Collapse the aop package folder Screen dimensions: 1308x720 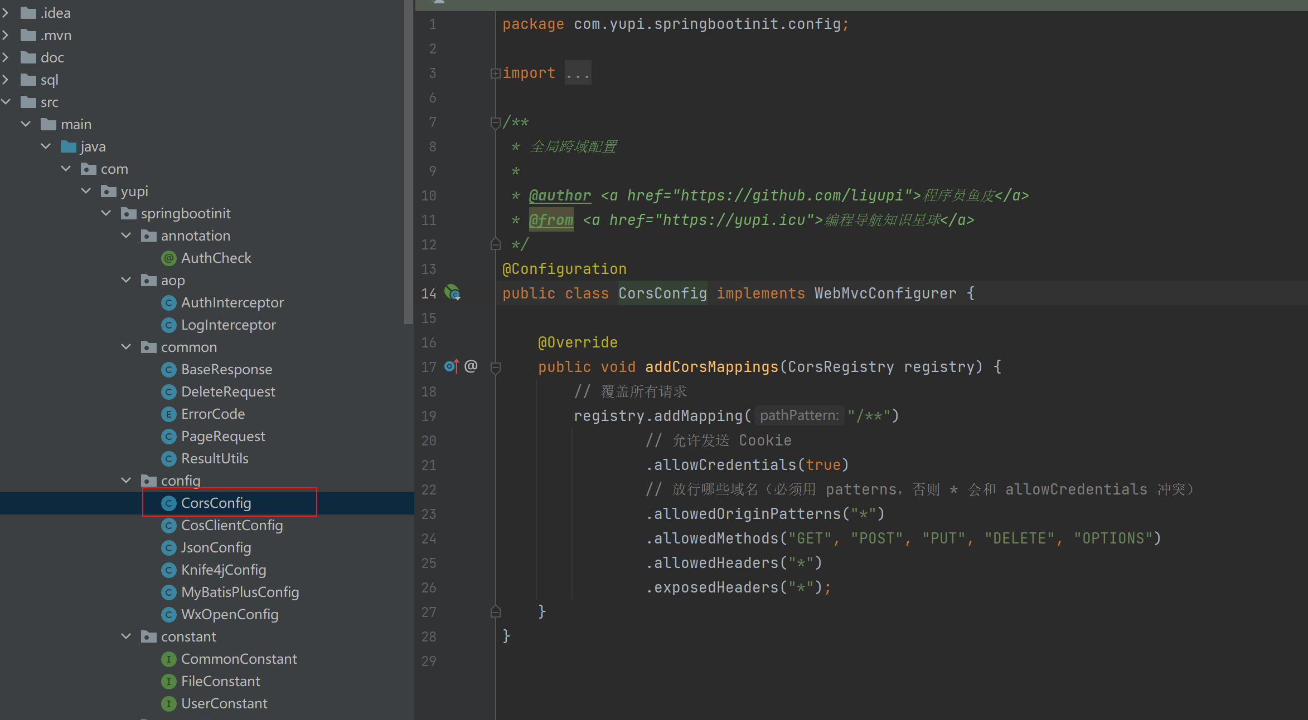(x=127, y=280)
